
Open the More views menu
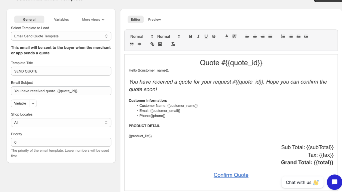pyautogui.click(x=93, y=20)
